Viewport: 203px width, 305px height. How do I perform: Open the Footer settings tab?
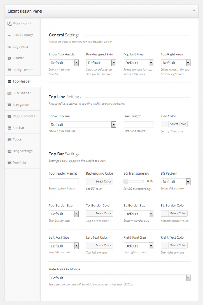point(18,139)
